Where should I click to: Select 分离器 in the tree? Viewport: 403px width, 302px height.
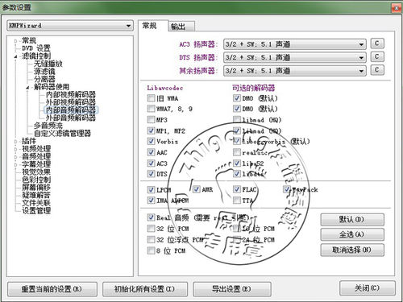pos(44,80)
